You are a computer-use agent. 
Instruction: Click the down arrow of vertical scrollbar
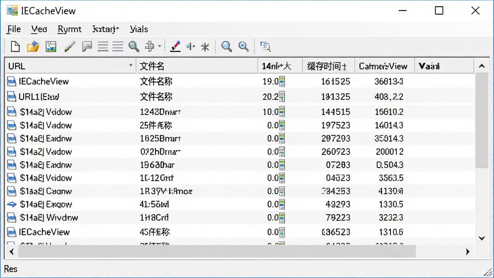click(x=482, y=238)
